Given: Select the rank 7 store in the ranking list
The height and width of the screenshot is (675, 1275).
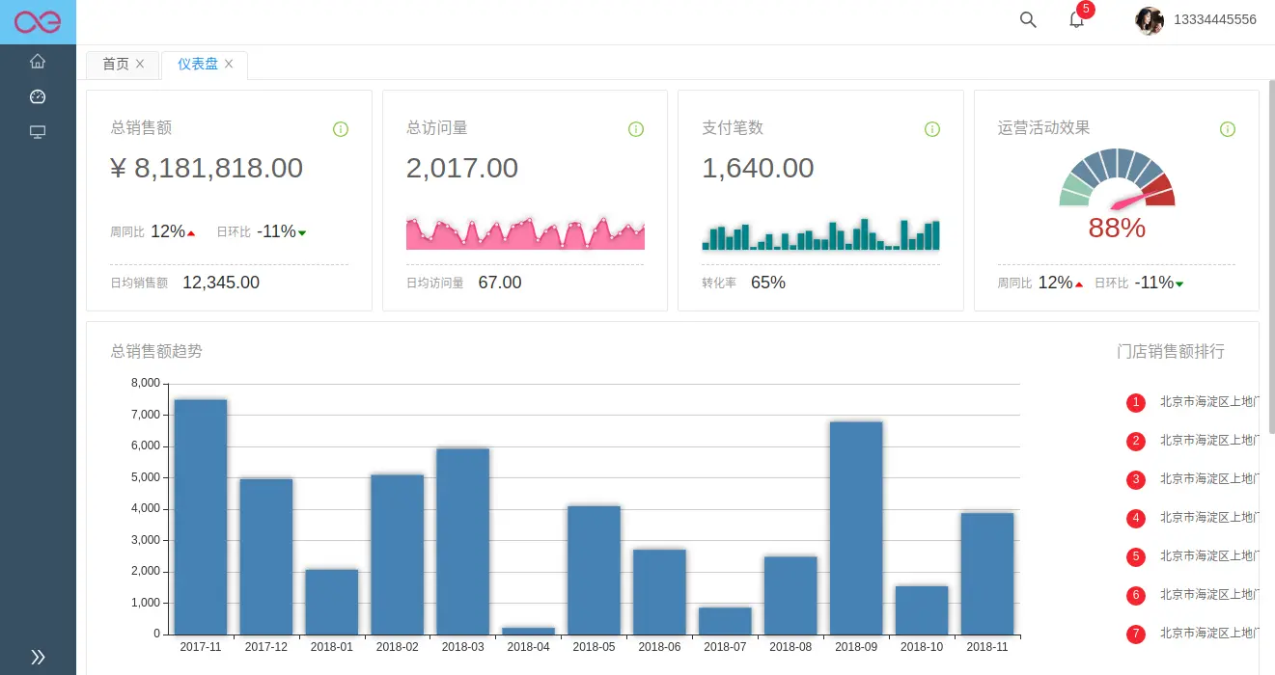Looking at the screenshot, I should tap(1192, 634).
